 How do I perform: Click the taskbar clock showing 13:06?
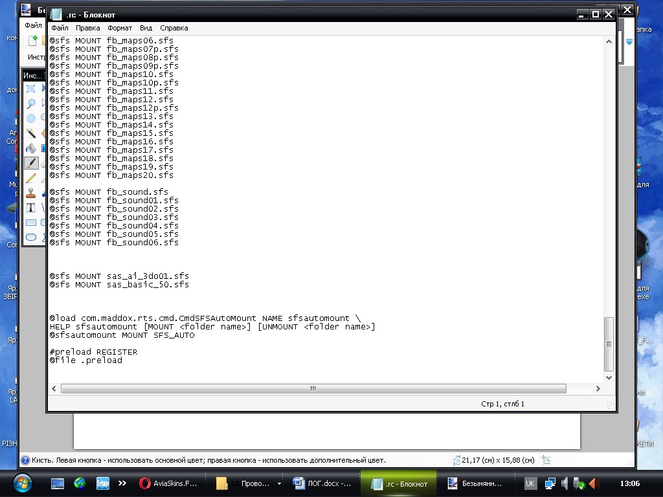629,483
